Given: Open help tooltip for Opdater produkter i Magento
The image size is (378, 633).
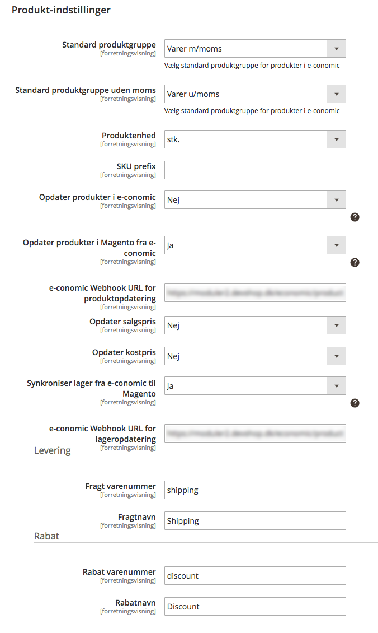Looking at the screenshot, I should [355, 262].
